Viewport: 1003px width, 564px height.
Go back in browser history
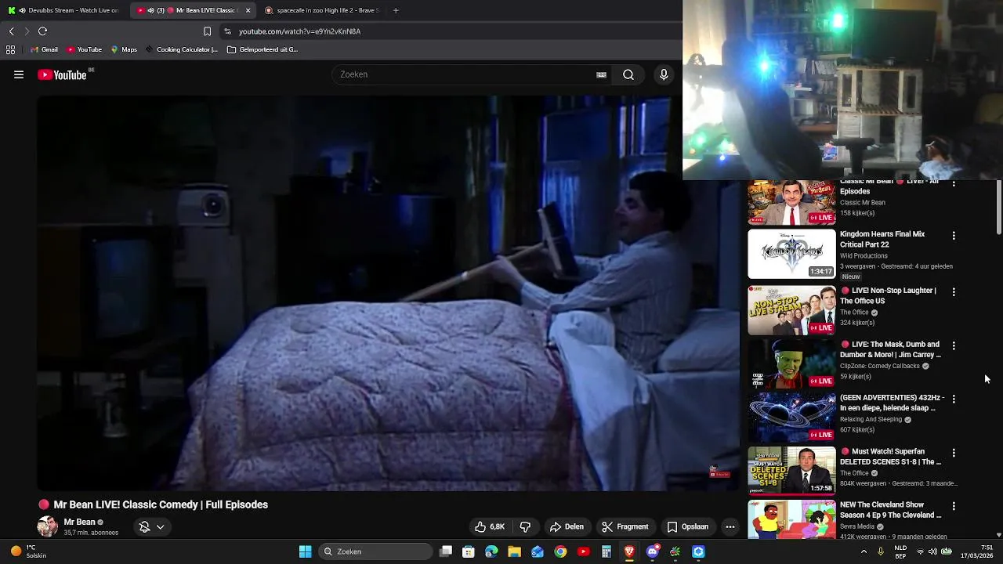pos(11,31)
